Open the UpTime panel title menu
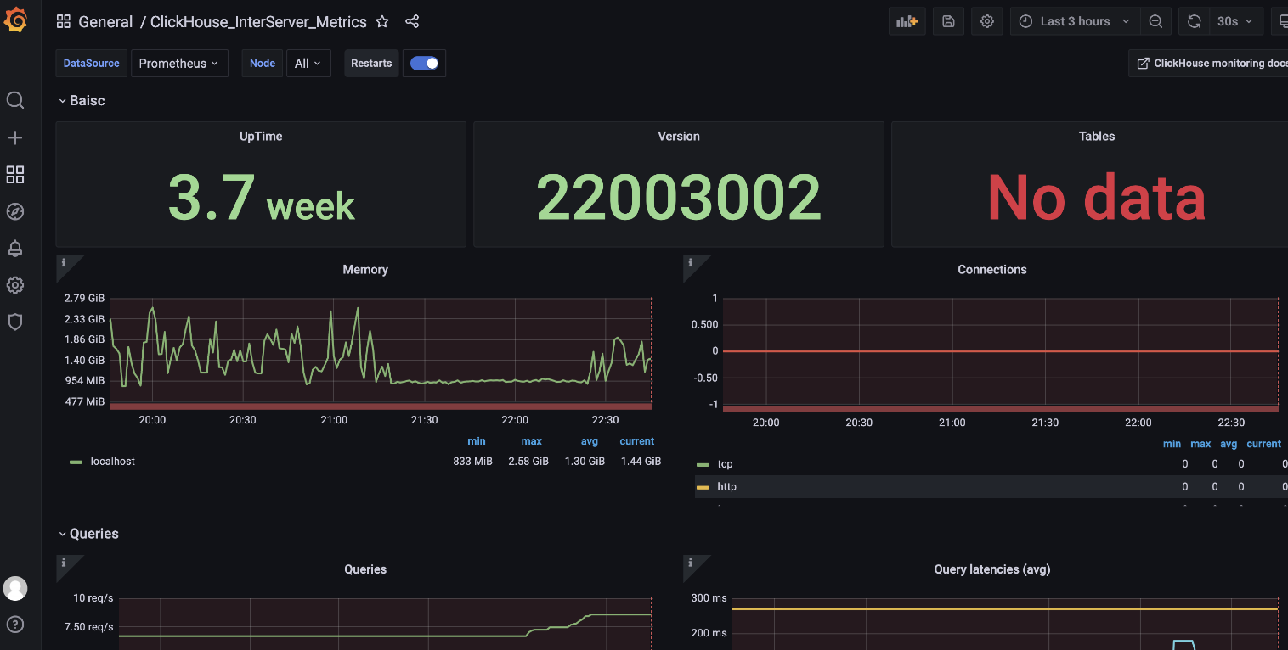The width and height of the screenshot is (1288, 650). 261,136
